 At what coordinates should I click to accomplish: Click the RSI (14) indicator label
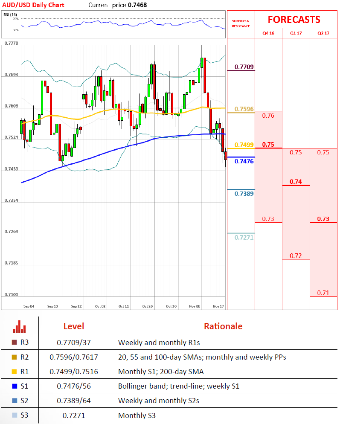10,15
